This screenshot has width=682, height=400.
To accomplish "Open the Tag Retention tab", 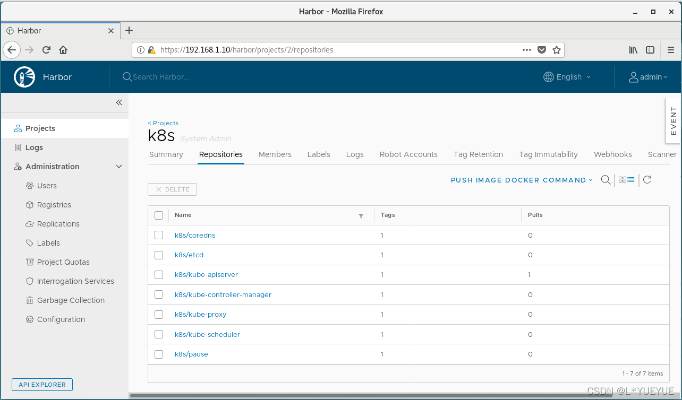I will point(478,154).
